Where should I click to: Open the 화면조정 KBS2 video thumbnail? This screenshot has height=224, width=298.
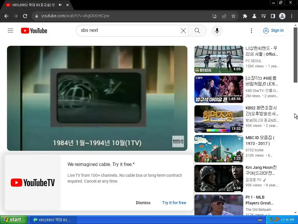tap(219, 119)
